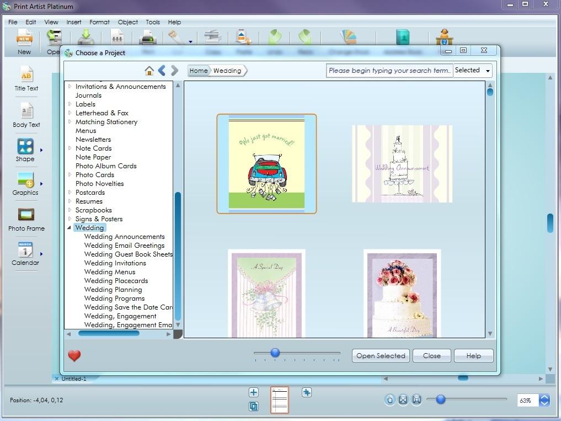Select Wedding Announcements in the tree
Image resolution: width=561 pixels, height=421 pixels.
(125, 236)
